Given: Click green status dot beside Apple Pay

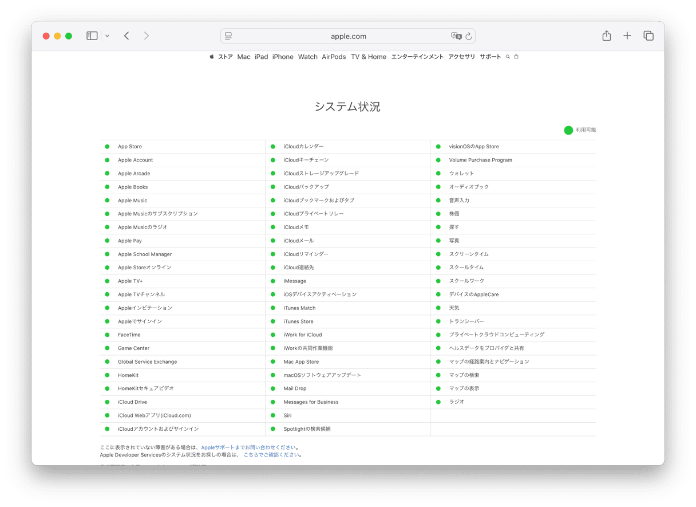Looking at the screenshot, I should pyautogui.click(x=107, y=241).
